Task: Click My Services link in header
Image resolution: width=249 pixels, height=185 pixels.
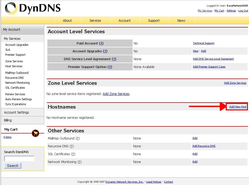Action: click(x=205, y=11)
